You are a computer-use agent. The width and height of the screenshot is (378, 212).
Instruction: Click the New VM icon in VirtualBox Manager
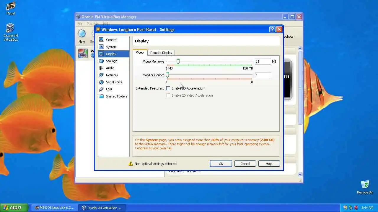tap(82, 34)
